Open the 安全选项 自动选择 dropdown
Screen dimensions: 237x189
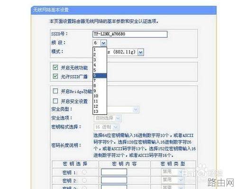108,118
